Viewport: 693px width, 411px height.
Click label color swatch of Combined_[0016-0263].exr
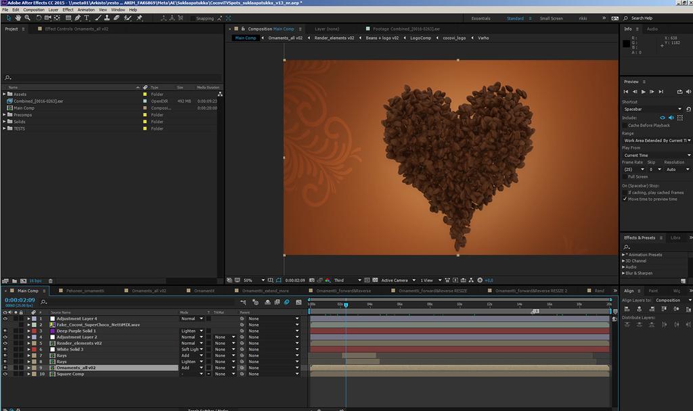[x=145, y=101]
